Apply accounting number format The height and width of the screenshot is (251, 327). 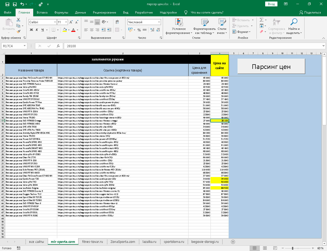click(131, 30)
